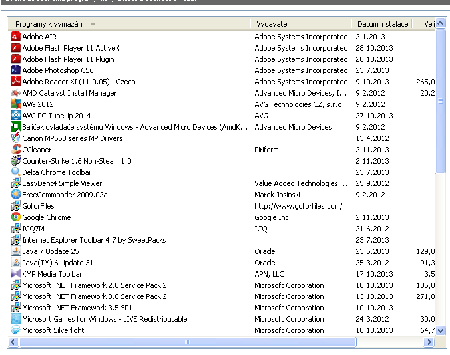This screenshot has height=355, width=450.
Task: Click the CCleaner icon
Action: [x=15, y=150]
